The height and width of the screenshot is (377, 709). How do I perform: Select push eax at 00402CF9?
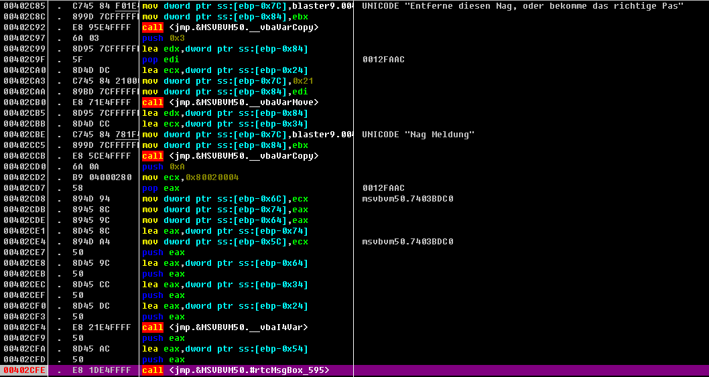164,338
